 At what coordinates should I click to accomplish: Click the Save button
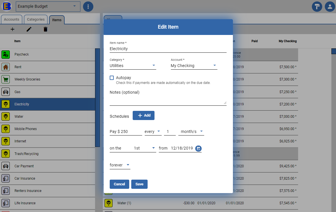tap(139, 184)
